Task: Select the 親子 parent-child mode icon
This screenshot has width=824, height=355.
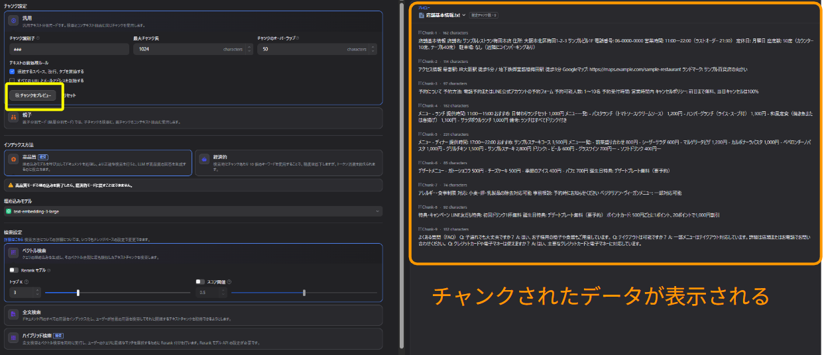Action: click(x=13, y=117)
